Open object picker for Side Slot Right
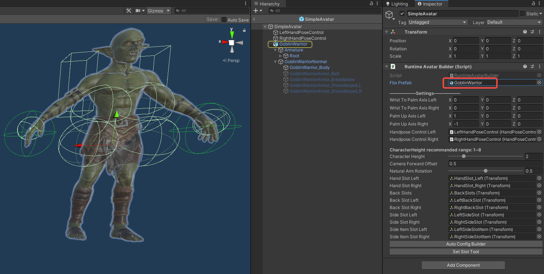The height and width of the screenshot is (274, 544). point(539,222)
